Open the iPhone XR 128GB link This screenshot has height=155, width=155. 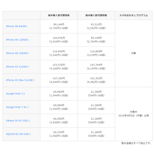17,40
